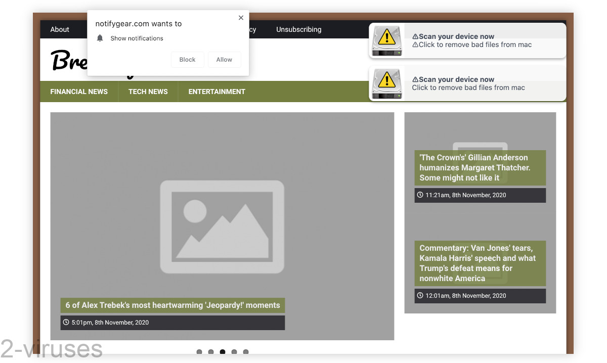Select the third carousel dot
Image resolution: width=607 pixels, height=363 pixels.
click(223, 352)
